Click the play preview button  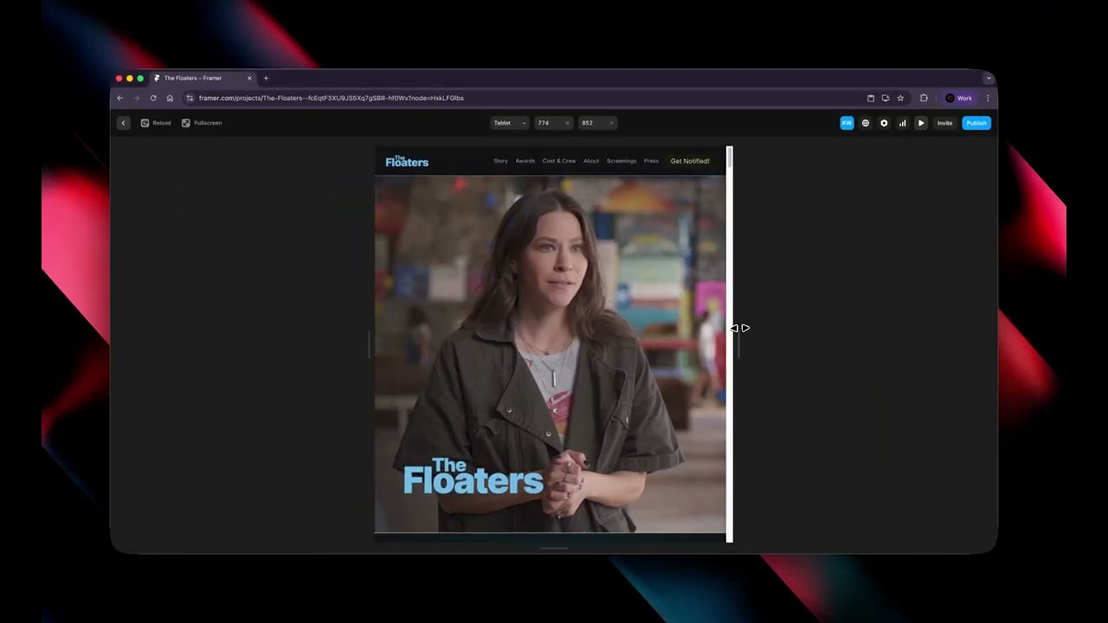pos(921,123)
